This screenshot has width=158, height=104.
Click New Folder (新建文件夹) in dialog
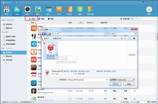(57, 38)
